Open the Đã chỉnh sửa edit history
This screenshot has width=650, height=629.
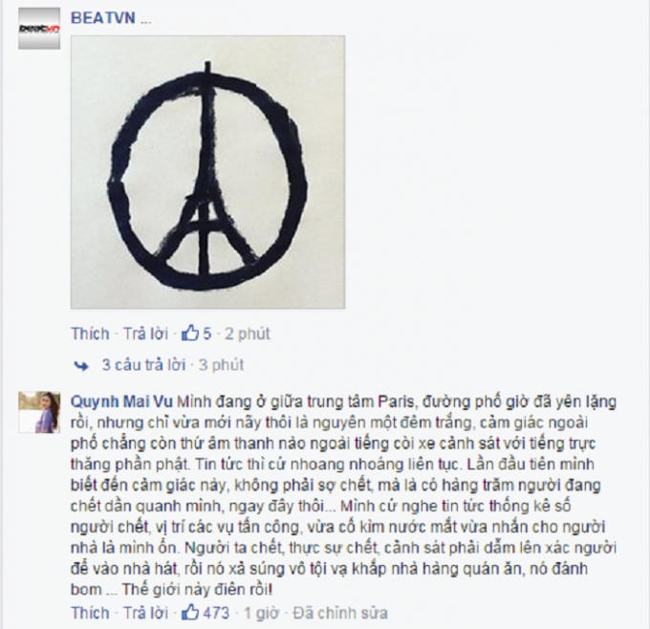pyautogui.click(x=340, y=613)
